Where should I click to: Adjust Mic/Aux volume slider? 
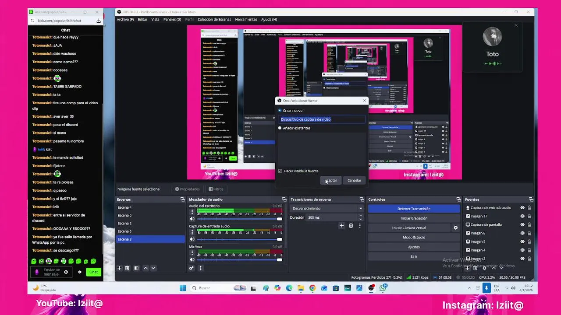click(x=240, y=260)
